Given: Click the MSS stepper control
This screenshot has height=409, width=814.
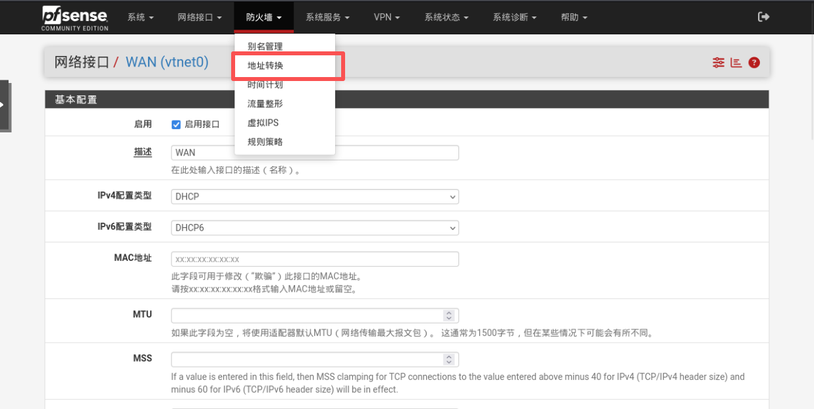Looking at the screenshot, I should 449,360.
